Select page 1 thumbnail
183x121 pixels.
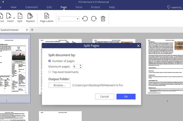click(14, 67)
